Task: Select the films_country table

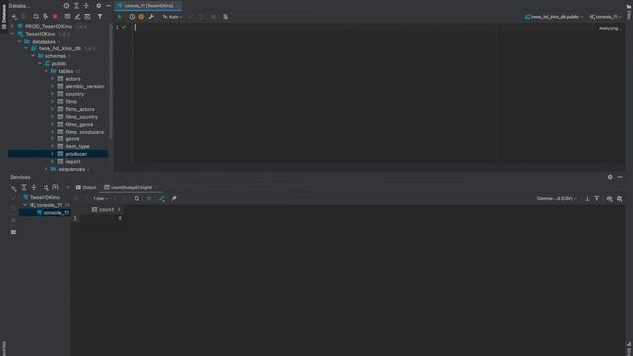Action: click(81, 117)
